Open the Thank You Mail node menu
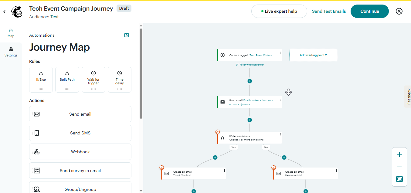Image resolution: width=411 pixels, height=193 pixels. (x=224, y=171)
